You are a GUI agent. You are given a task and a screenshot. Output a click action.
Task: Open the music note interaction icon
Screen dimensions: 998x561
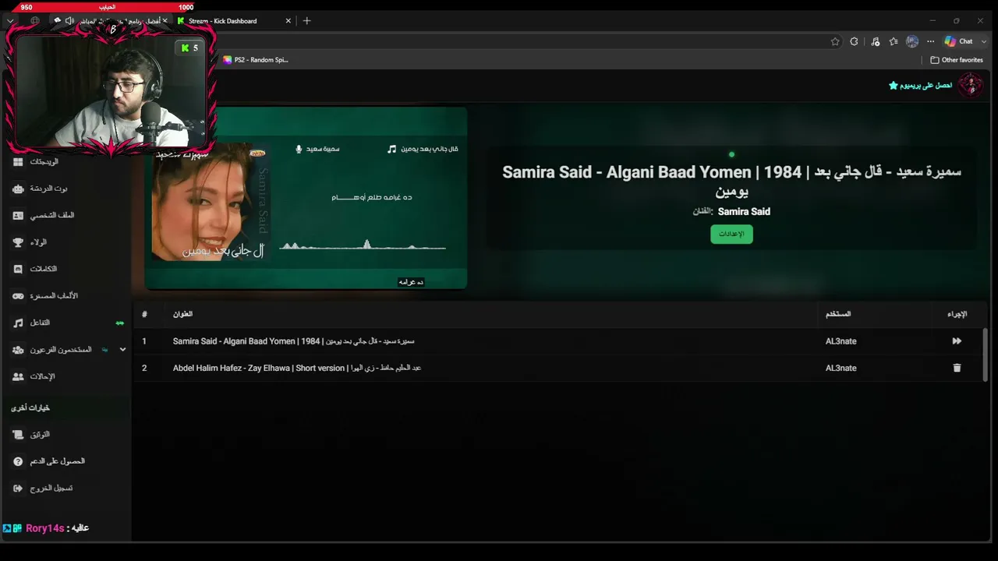click(18, 323)
